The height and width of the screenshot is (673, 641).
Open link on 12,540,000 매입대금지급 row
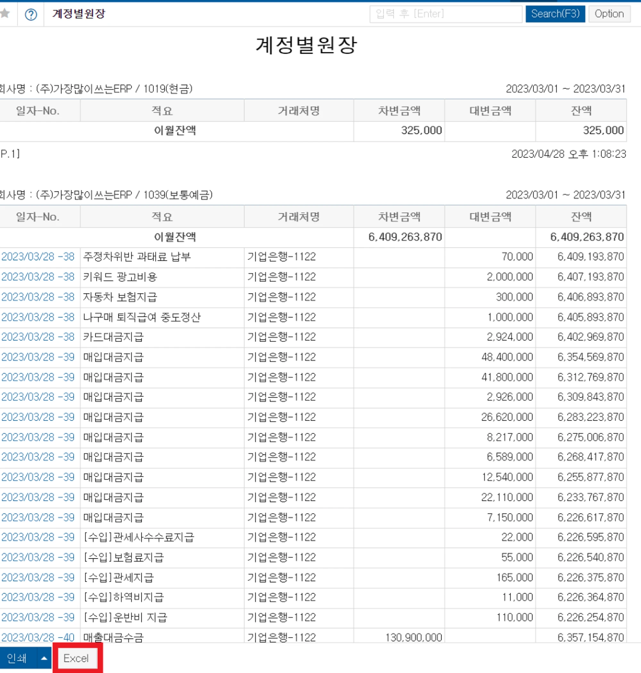click(38, 477)
